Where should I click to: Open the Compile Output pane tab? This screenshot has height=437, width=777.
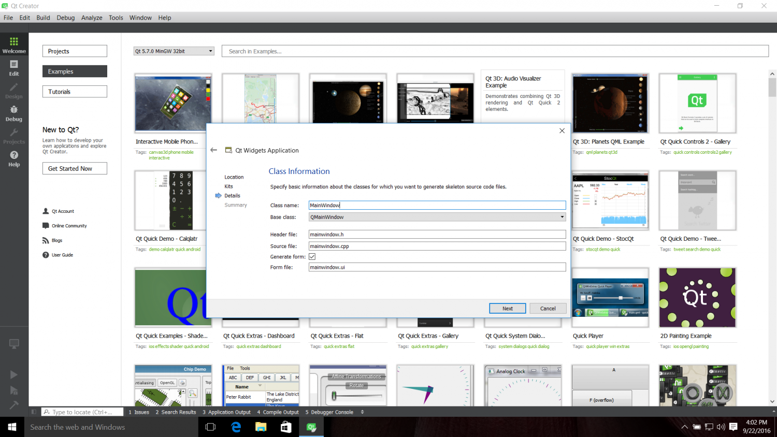coord(278,412)
